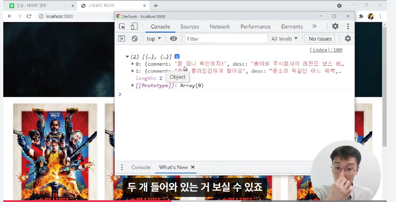Maximize the DevTools window
Screen dimensions: 396x202
click(x=334, y=16)
